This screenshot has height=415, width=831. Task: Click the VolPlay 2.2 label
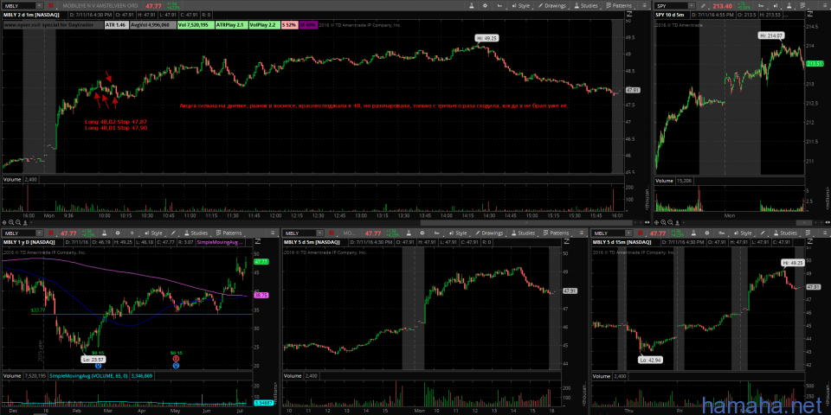[263, 24]
